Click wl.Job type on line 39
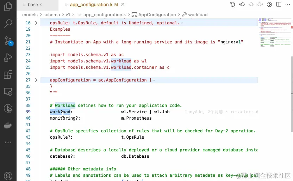293x181 pixels. click(x=162, y=112)
